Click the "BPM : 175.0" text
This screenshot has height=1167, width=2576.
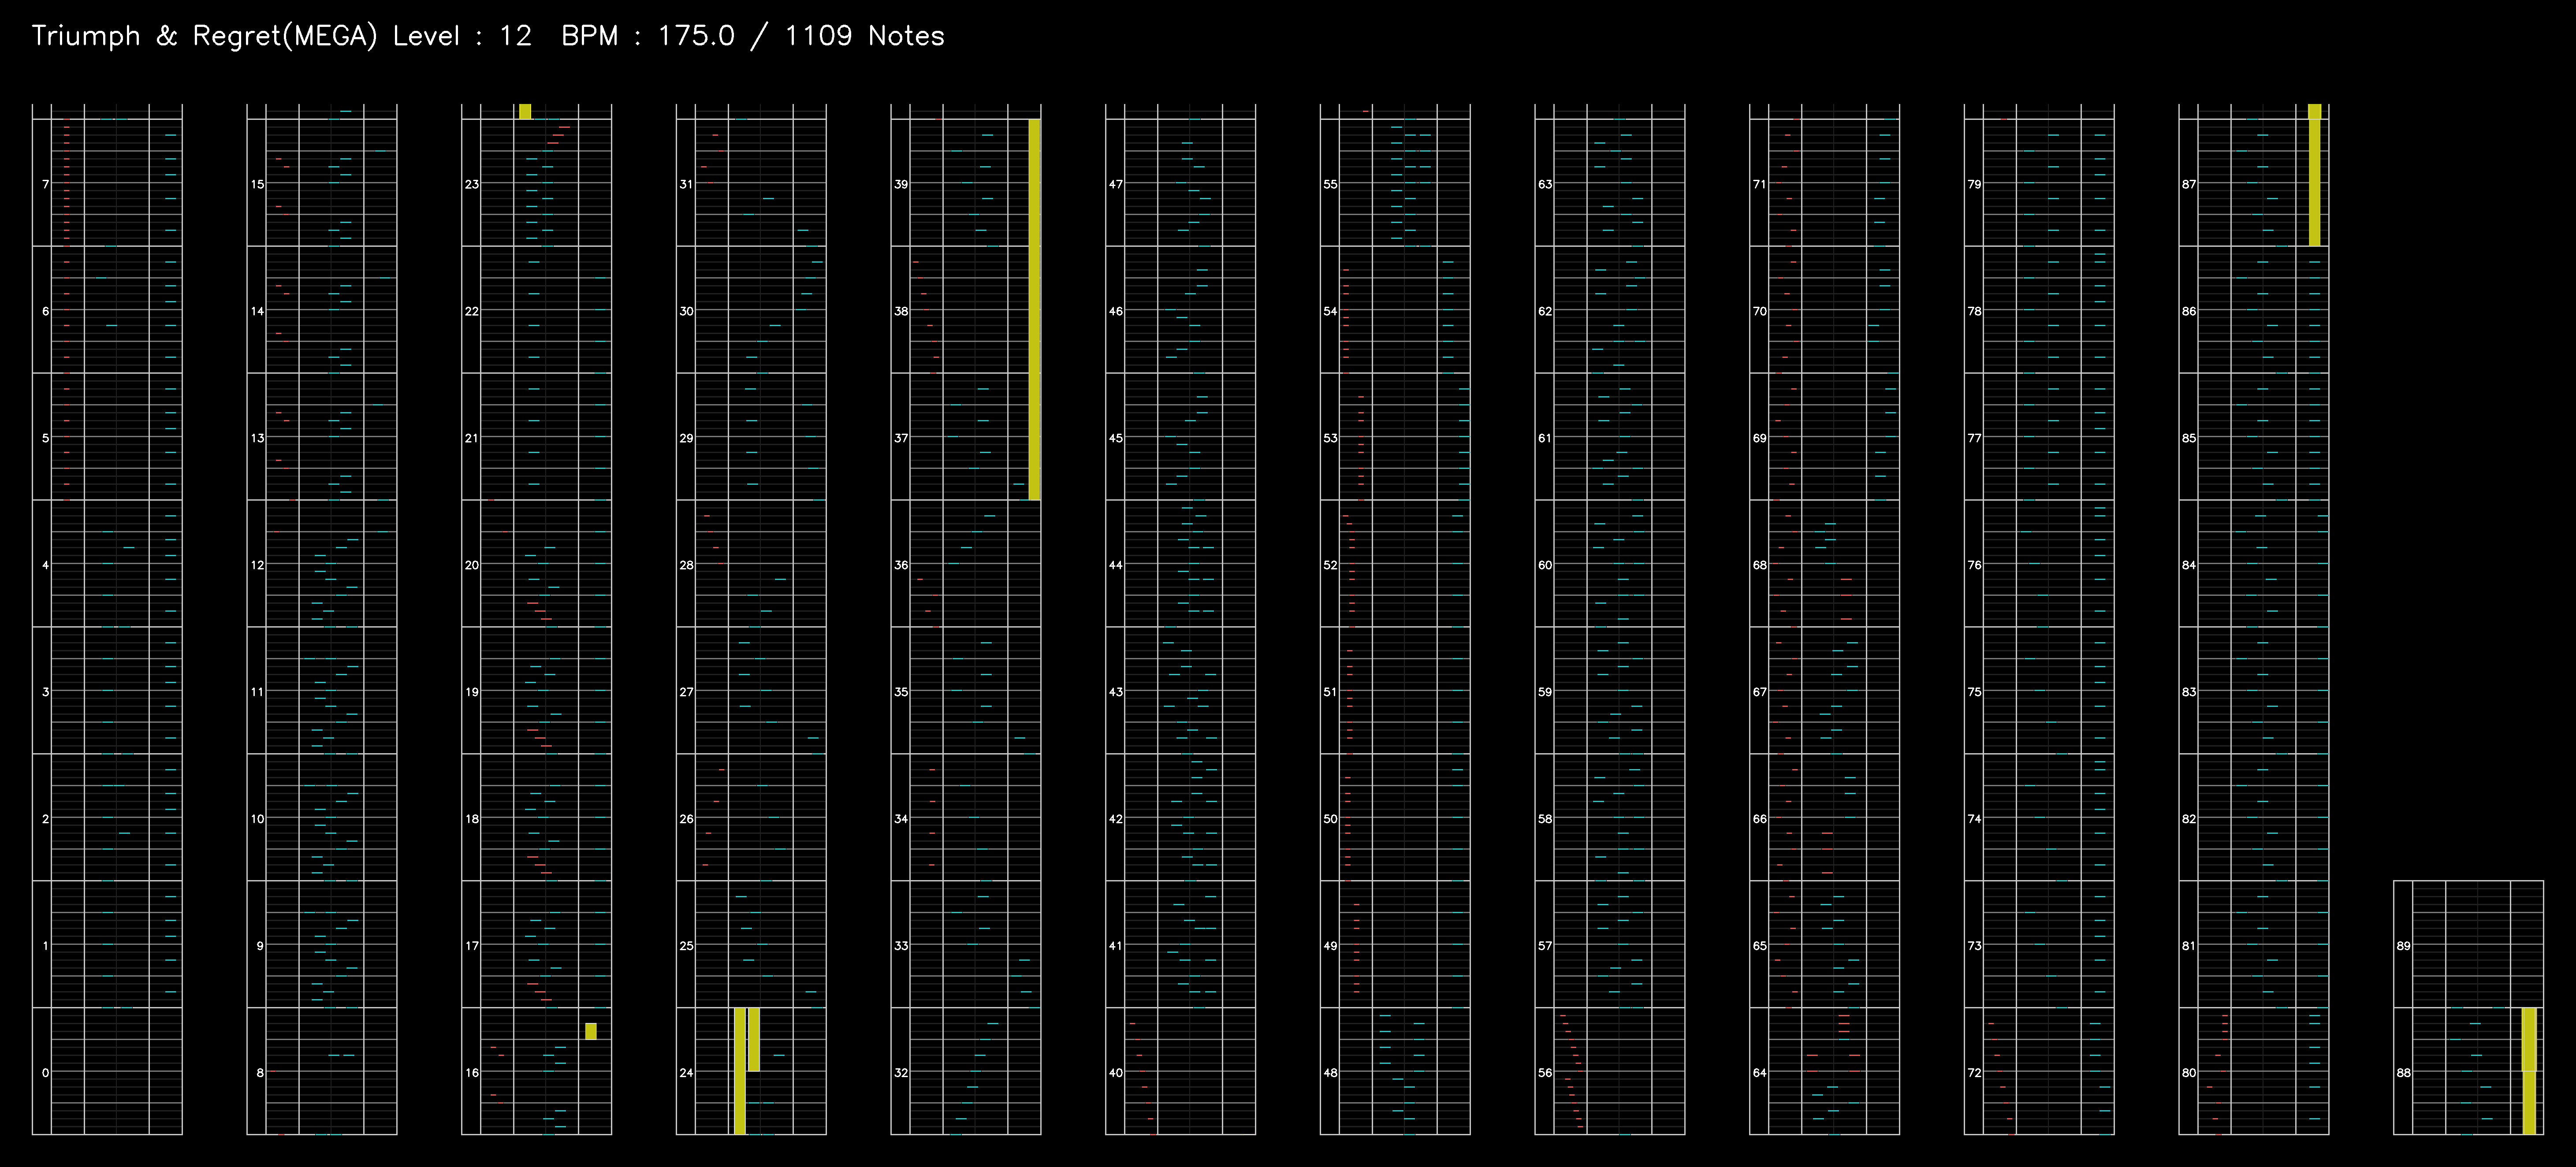coord(648,36)
